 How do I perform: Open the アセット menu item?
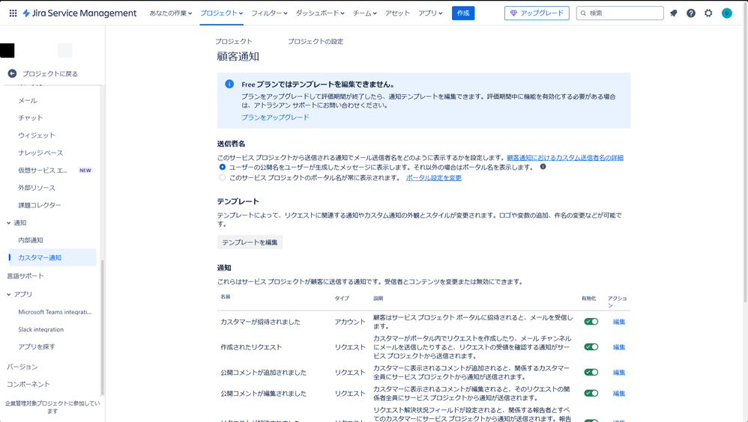coord(397,13)
